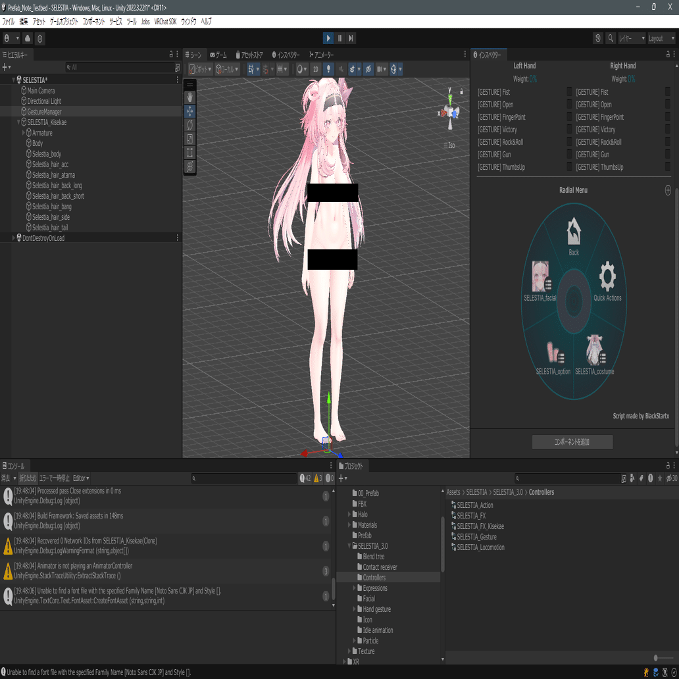
Task: Open the Layout dropdown
Action: (x=661, y=38)
